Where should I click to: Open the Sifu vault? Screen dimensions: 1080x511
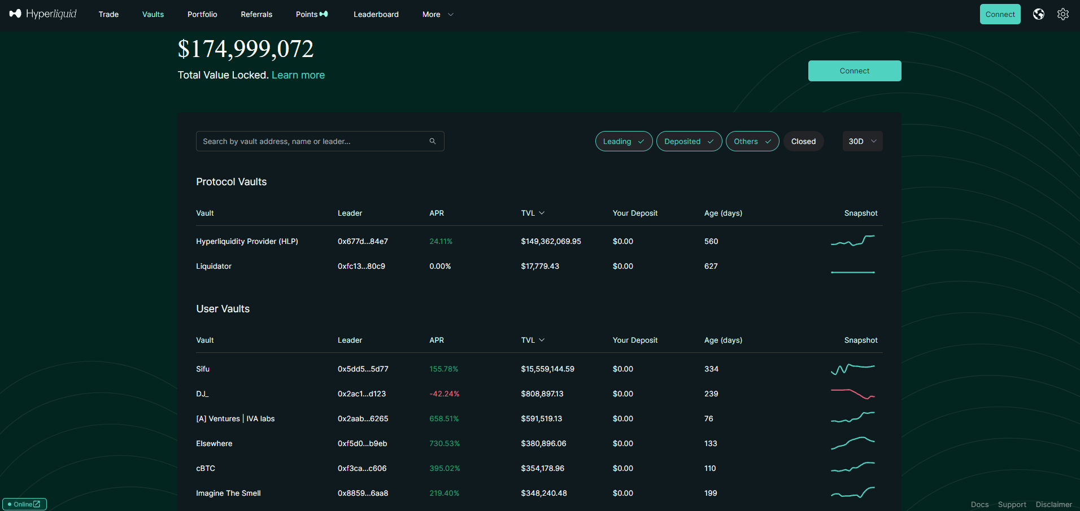click(203, 369)
